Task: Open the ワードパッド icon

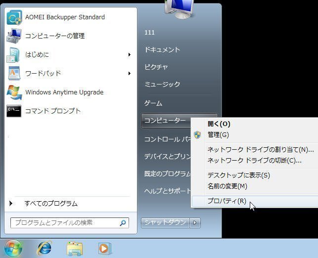Action: [x=14, y=73]
